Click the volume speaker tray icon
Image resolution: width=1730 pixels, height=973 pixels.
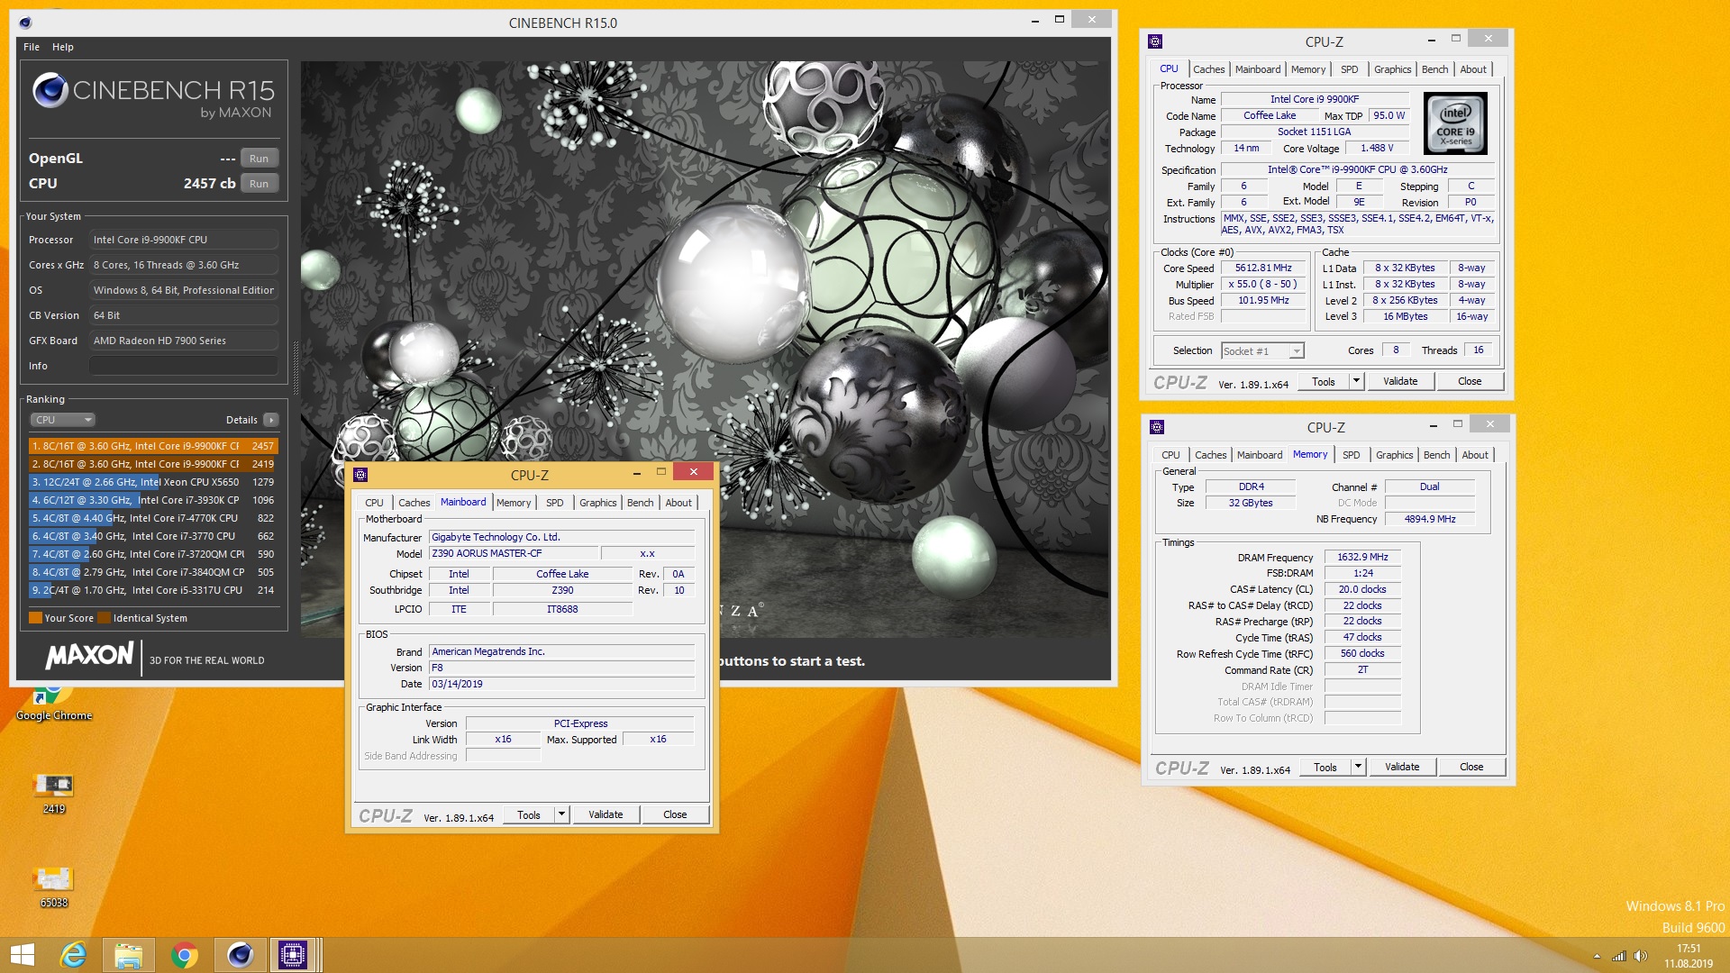[1641, 956]
